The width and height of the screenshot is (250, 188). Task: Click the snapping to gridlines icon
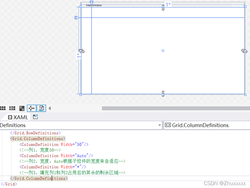[x=12, y=108]
